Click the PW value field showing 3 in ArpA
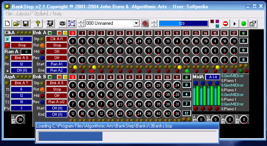The height and width of the screenshot is (146, 267). pos(21,108)
